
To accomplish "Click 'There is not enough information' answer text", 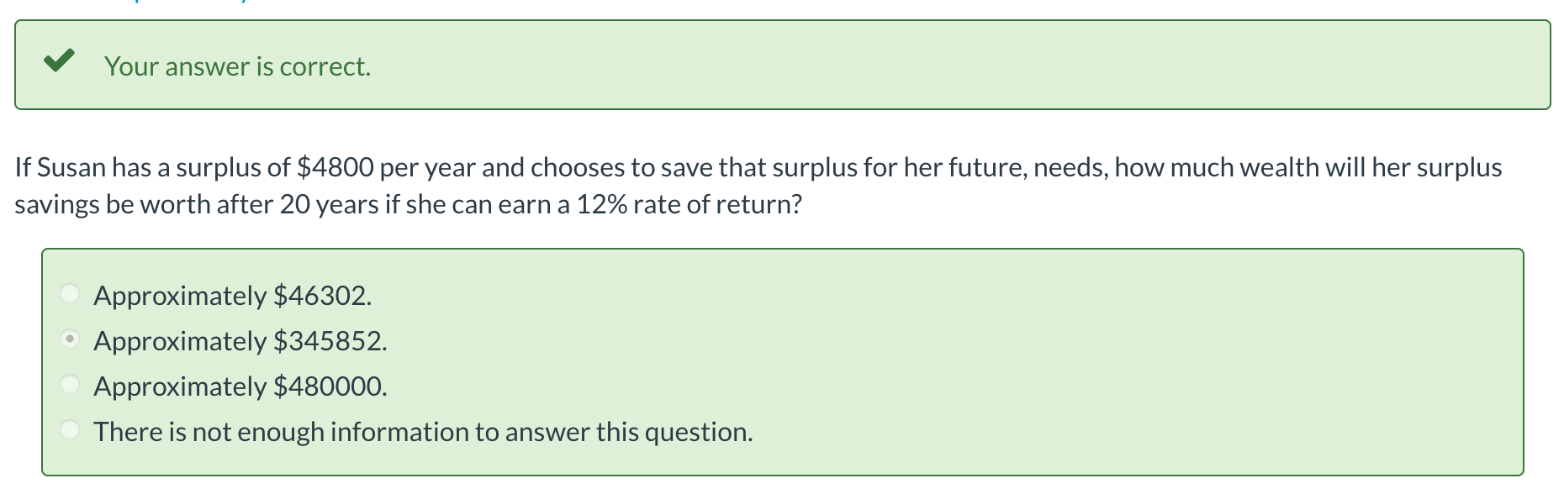I will pos(423,431).
